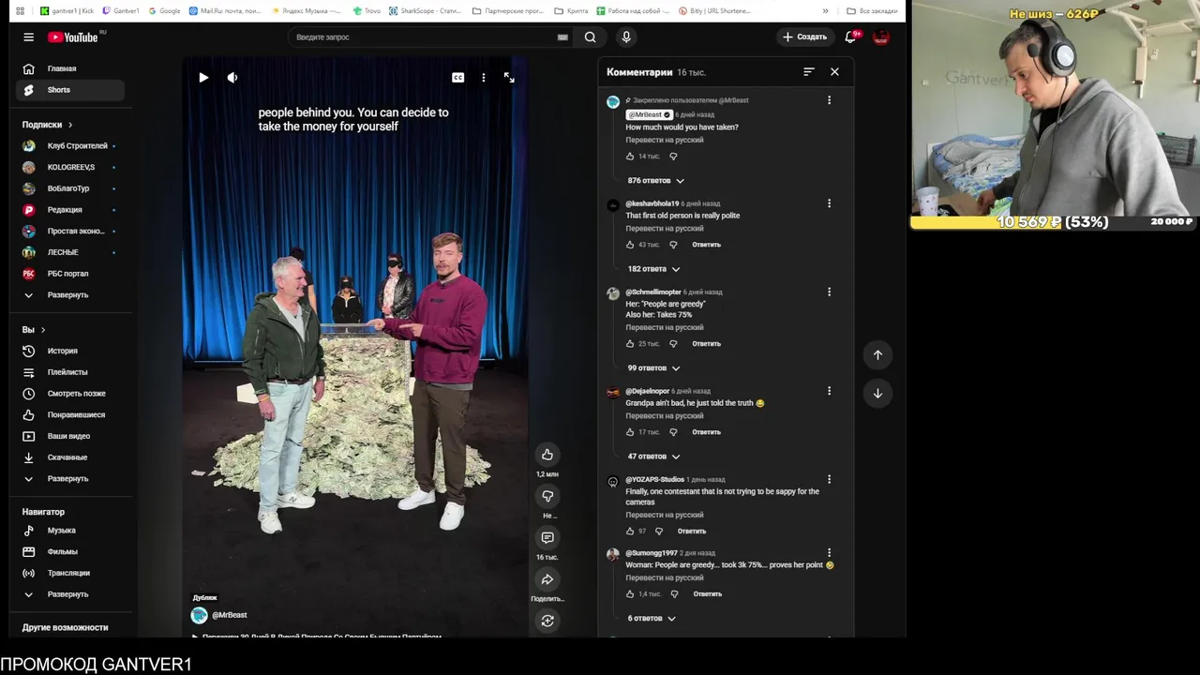
Task: Open Главная in the sidebar
Action: point(72,68)
